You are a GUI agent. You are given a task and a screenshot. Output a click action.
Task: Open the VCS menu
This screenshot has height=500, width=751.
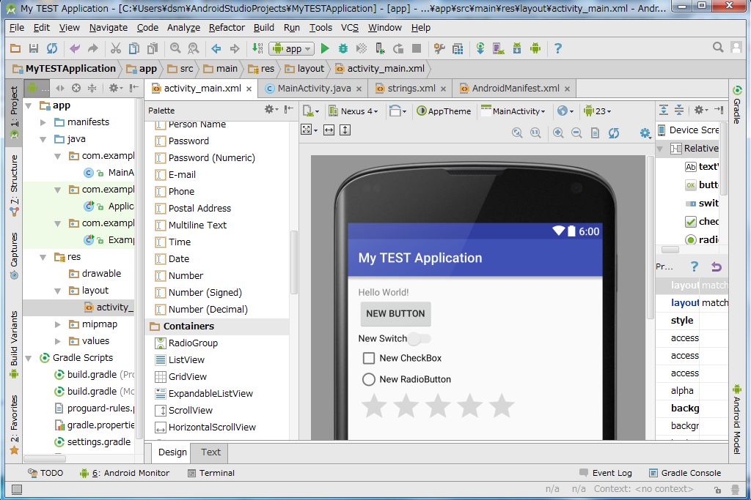(350, 28)
